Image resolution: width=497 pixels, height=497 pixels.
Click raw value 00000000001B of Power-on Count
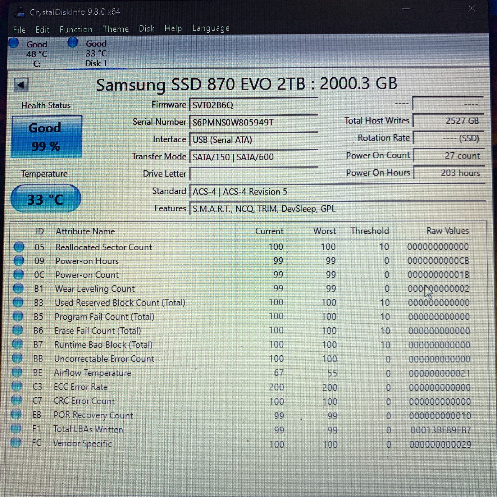(439, 275)
